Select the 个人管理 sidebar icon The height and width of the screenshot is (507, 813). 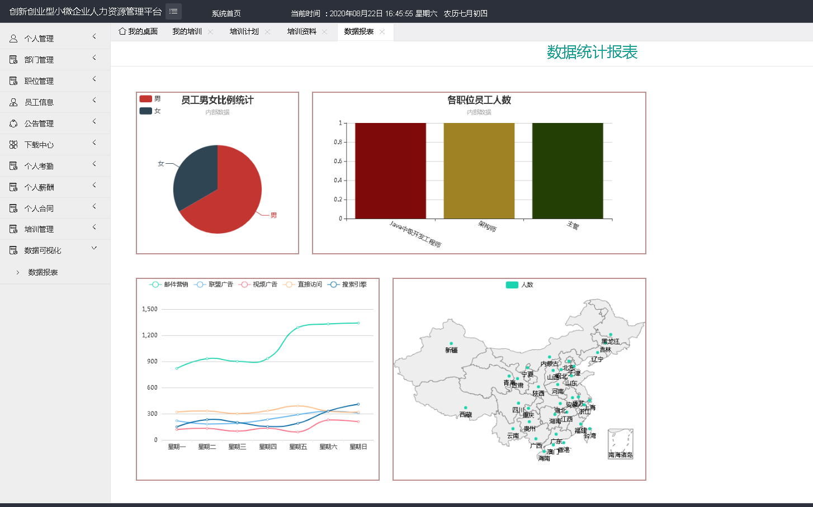pos(12,38)
